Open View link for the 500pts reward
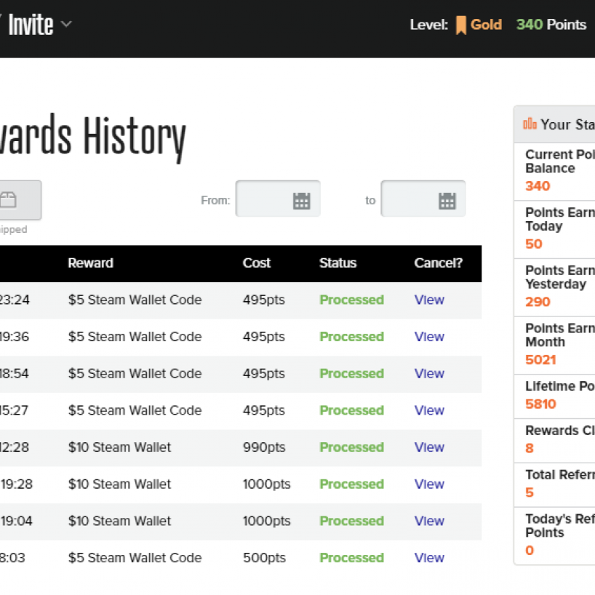595x595 pixels. coord(429,558)
